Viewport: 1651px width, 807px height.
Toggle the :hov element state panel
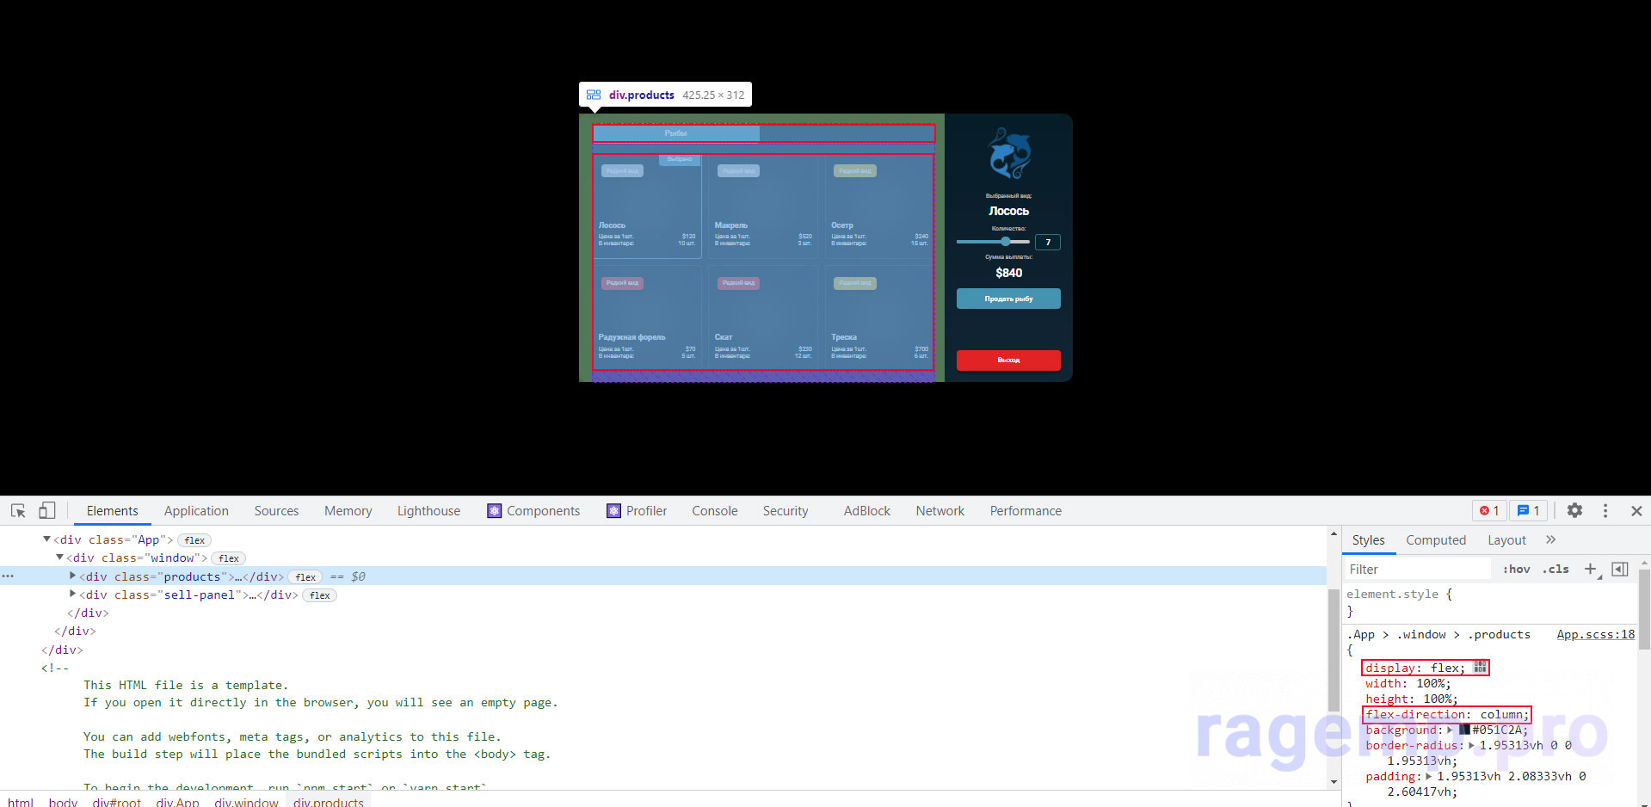pyautogui.click(x=1516, y=569)
